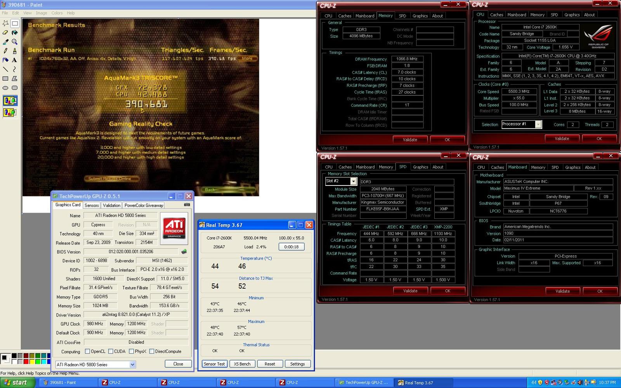621x388 pixels.
Task: Pick the Text tool in Paint
Action: [x=15, y=60]
